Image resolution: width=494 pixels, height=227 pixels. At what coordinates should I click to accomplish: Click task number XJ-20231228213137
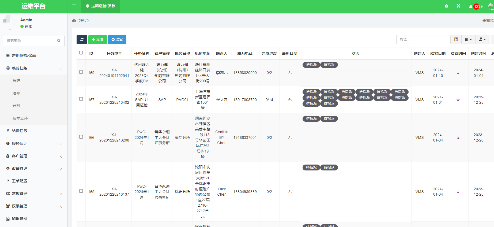pyautogui.click(x=114, y=192)
